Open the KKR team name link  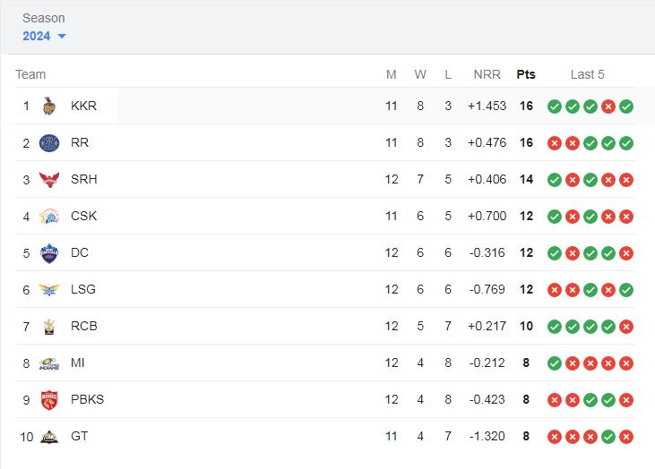pyautogui.click(x=84, y=106)
